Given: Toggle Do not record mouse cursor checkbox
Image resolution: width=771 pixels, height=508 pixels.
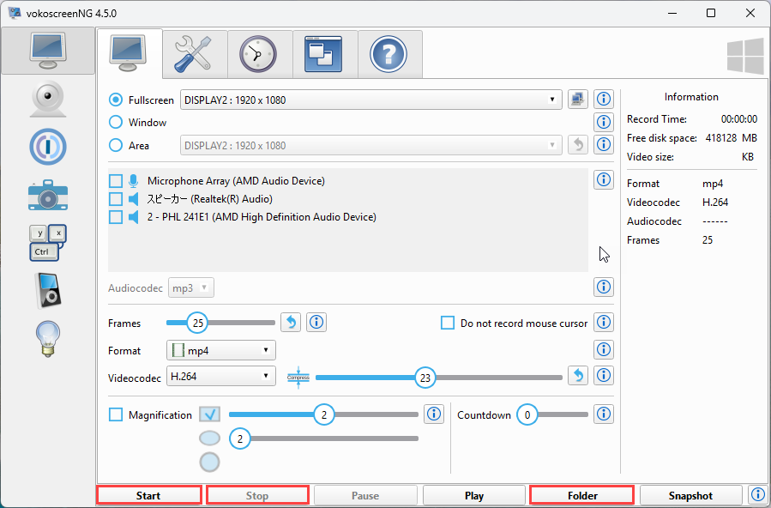Looking at the screenshot, I should pos(448,324).
